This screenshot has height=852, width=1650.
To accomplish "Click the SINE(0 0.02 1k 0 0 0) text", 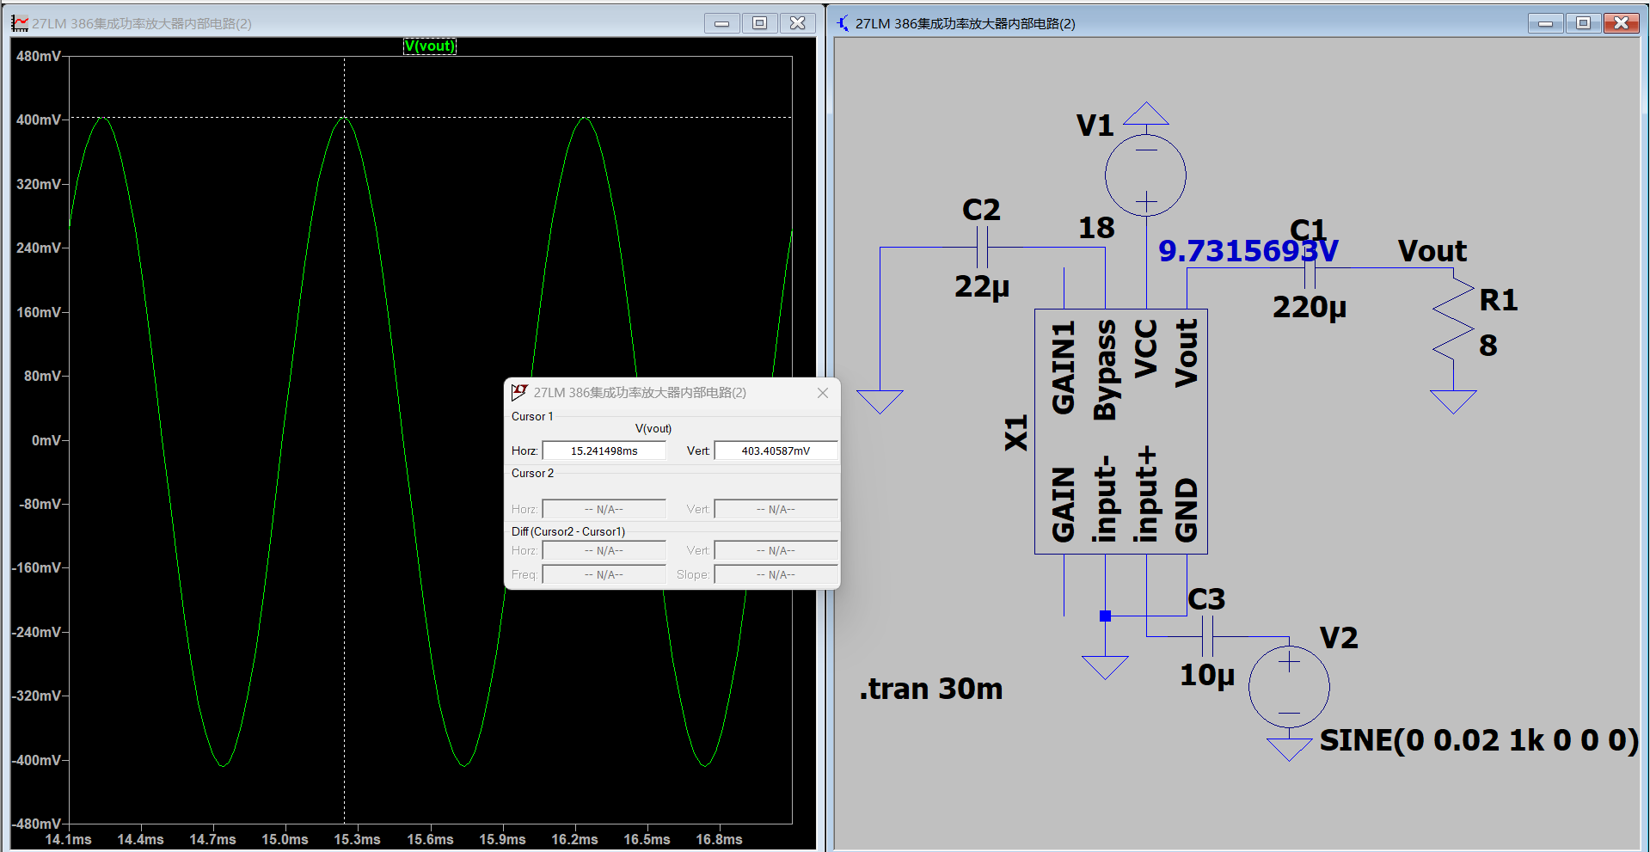I will pyautogui.click(x=1478, y=740).
